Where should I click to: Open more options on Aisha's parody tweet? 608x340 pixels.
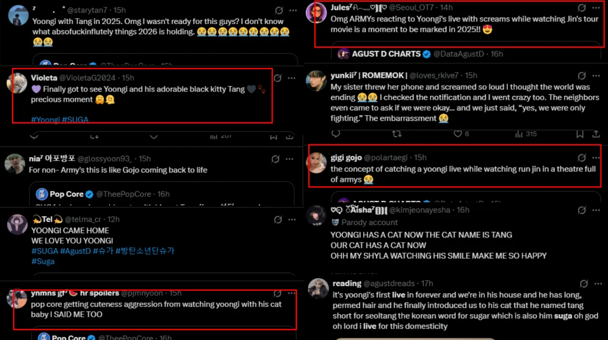[x=596, y=210]
